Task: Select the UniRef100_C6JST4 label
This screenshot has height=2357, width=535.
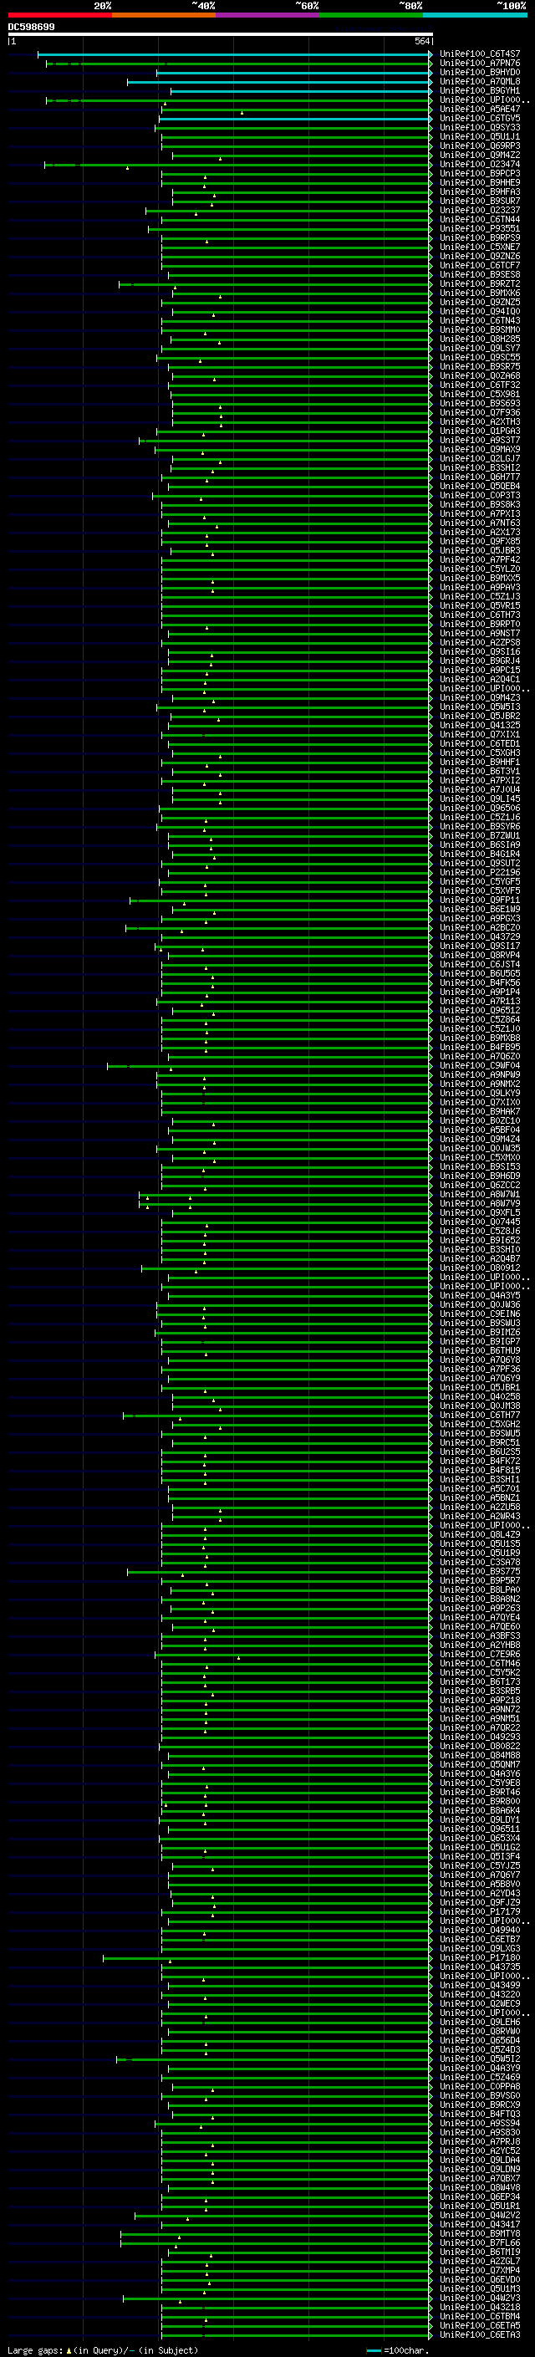Action: tap(480, 964)
